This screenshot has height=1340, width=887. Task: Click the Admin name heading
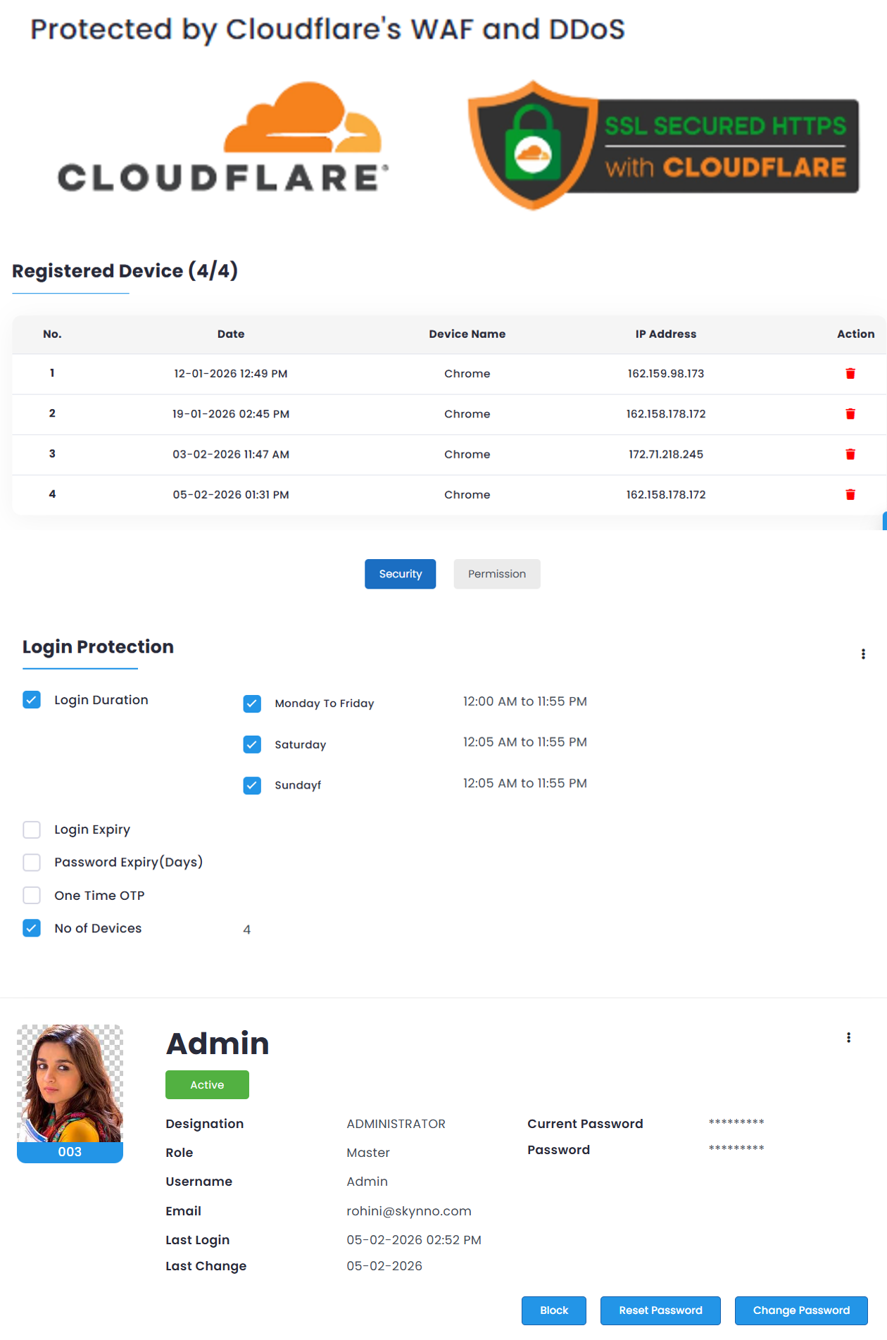coord(218,1044)
